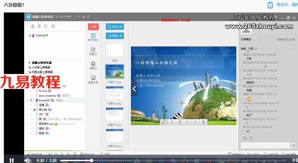Toggle the lock icon on slide toolbar

click(203, 122)
